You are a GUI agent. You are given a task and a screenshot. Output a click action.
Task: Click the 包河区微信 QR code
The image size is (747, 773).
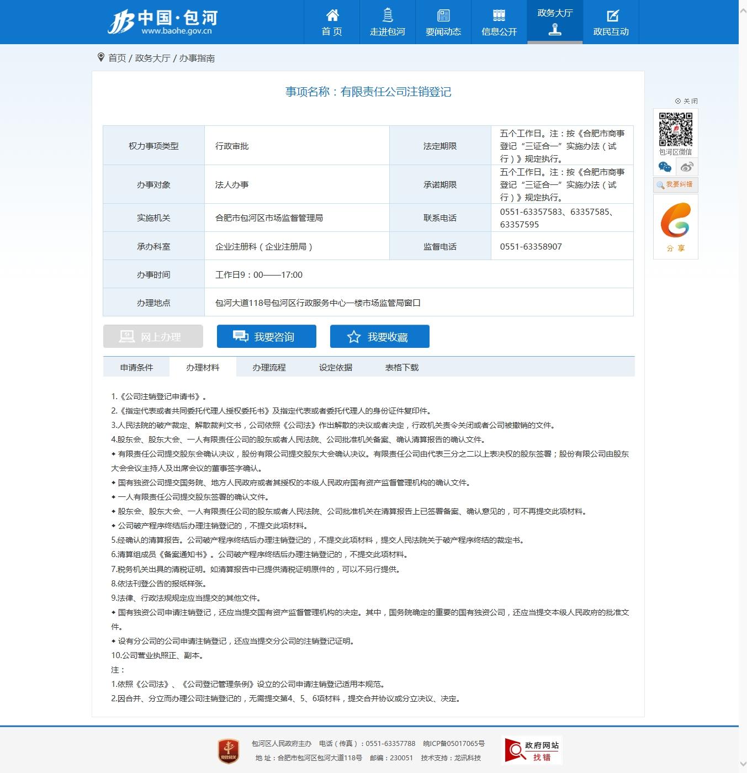pos(676,130)
